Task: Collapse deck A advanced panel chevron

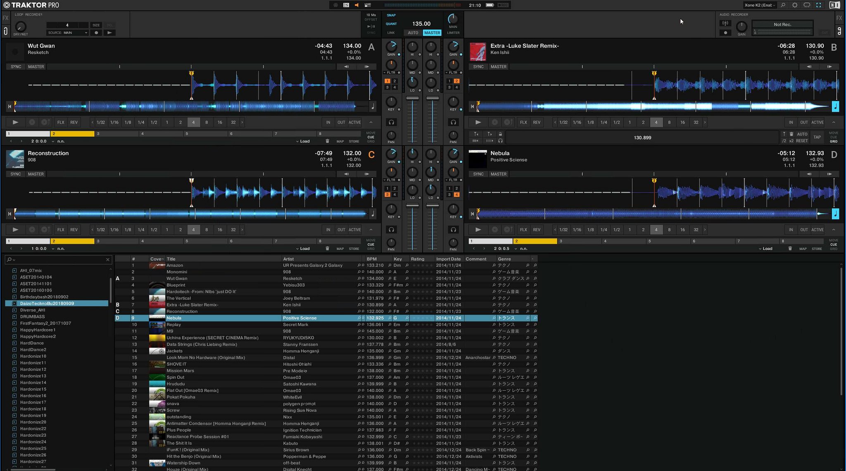Action: coord(371,122)
